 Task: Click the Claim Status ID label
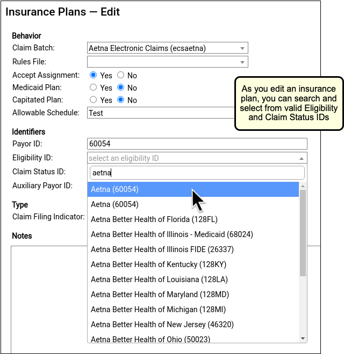[39, 172]
